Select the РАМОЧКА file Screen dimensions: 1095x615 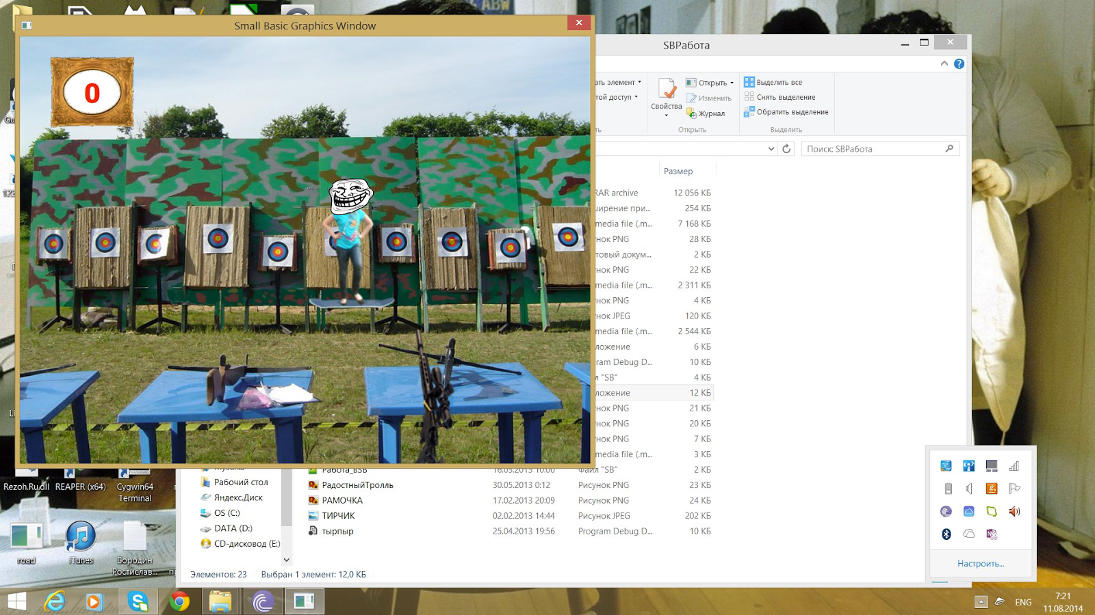(x=342, y=500)
